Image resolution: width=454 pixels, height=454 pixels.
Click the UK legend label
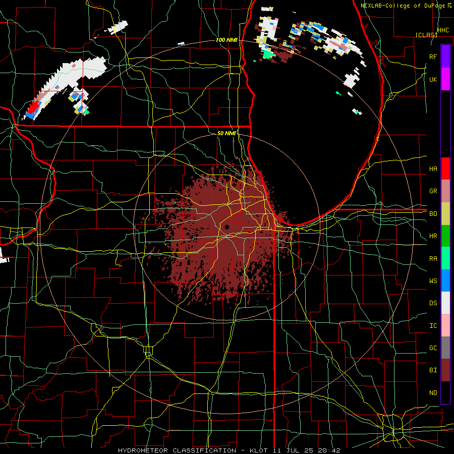pyautogui.click(x=433, y=79)
